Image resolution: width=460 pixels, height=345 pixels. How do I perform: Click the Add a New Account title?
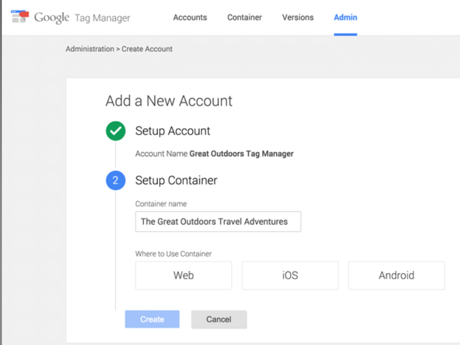(169, 101)
